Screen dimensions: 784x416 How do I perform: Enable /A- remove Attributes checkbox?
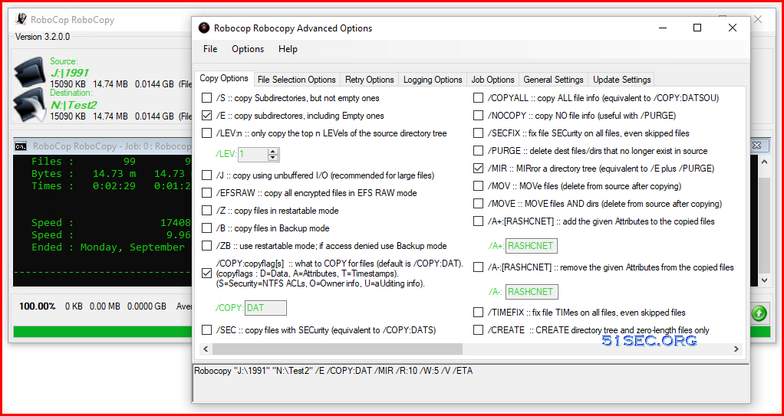pyautogui.click(x=479, y=267)
